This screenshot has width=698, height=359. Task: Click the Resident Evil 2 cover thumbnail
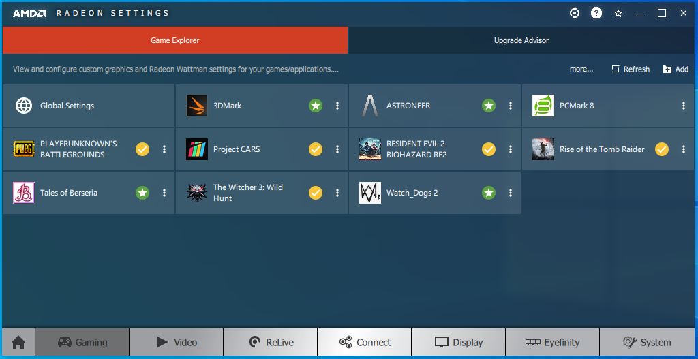(370, 149)
